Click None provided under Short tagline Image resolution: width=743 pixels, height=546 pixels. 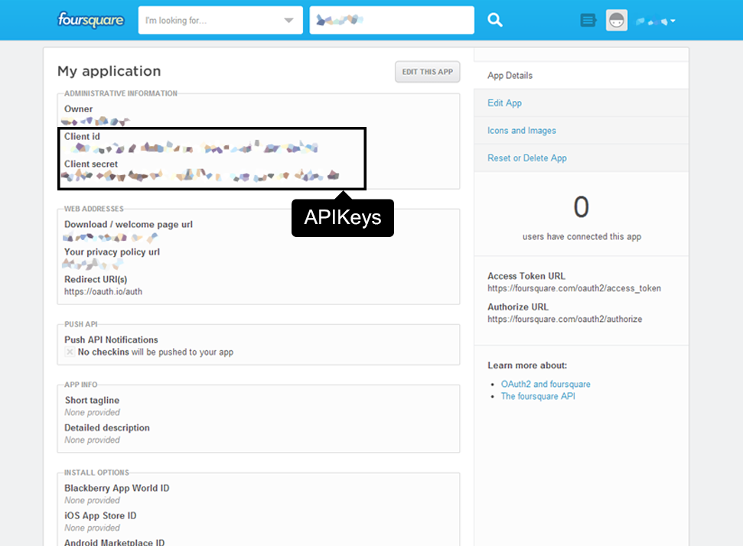(x=92, y=412)
